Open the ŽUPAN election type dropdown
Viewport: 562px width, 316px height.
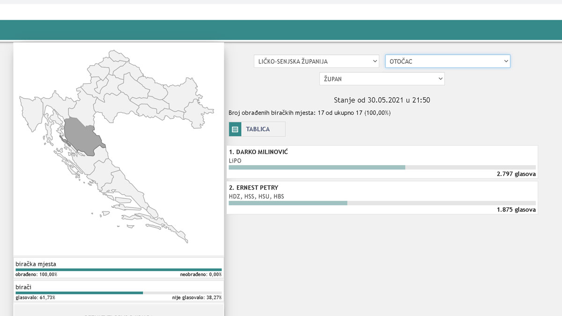[382, 79]
